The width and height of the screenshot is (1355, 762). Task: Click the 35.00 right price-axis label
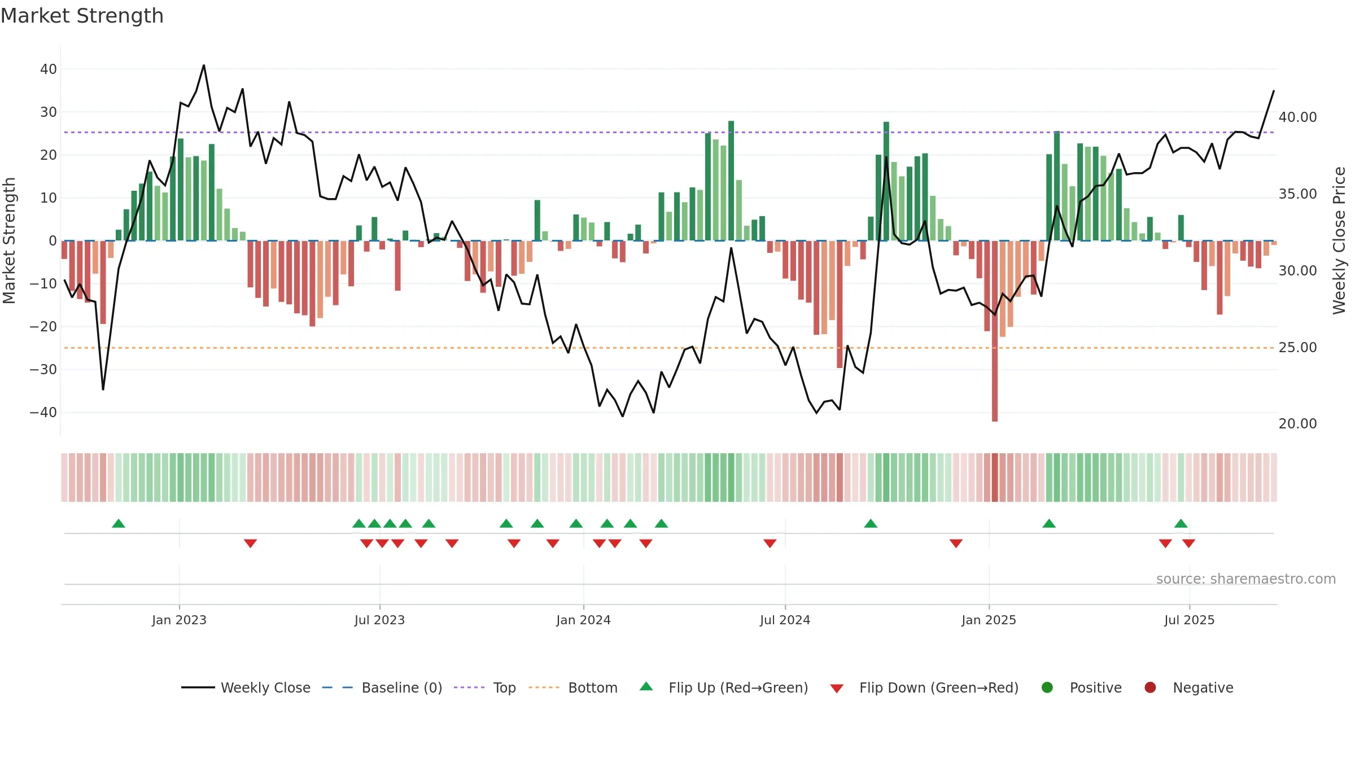click(x=1297, y=194)
